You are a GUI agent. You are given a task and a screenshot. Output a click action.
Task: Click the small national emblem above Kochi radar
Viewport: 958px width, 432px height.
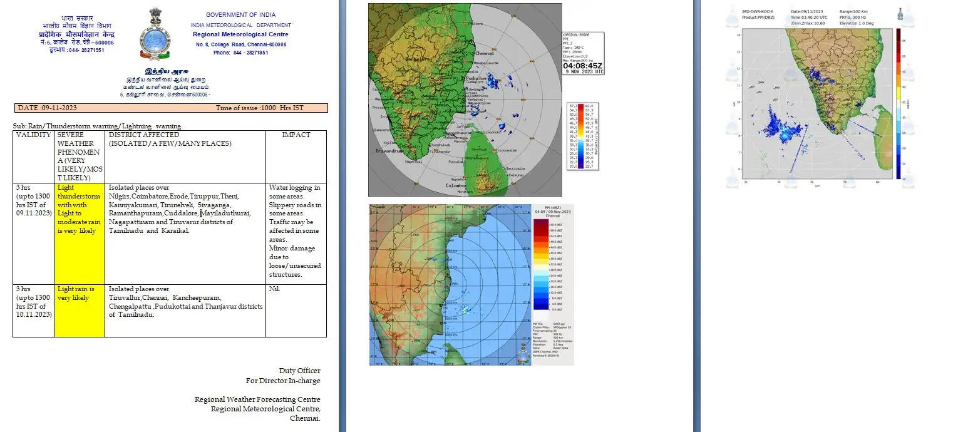(900, 13)
